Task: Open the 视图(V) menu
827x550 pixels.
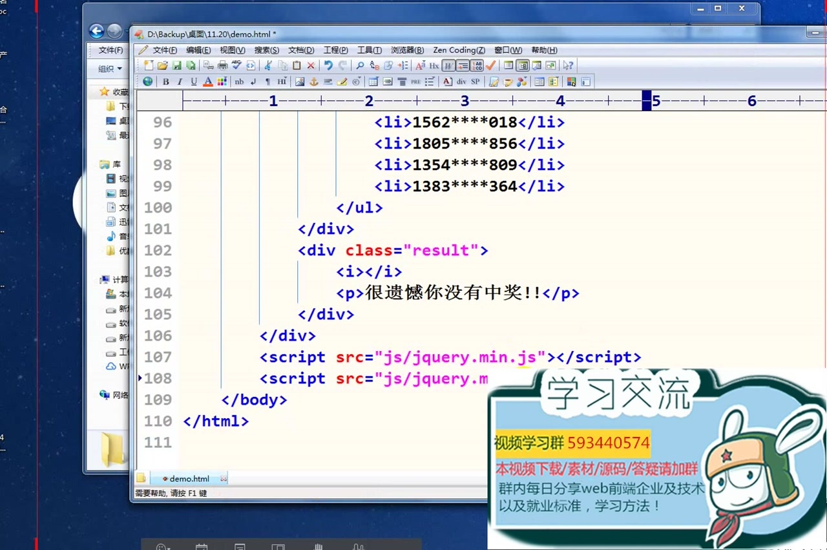Action: coord(233,50)
